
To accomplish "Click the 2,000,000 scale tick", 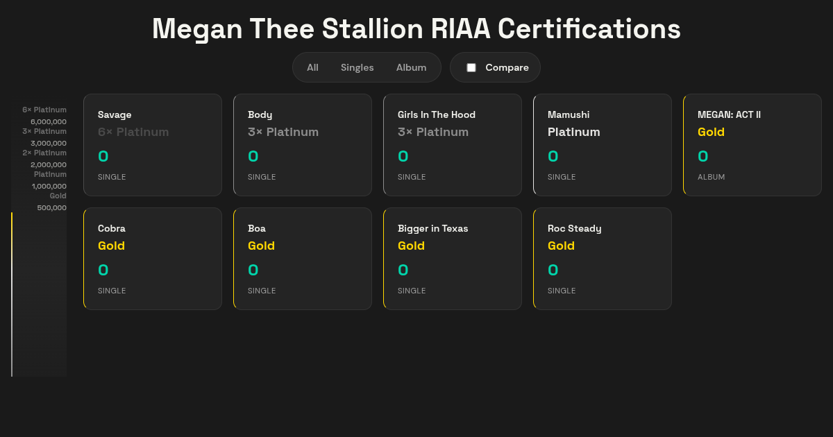I will click(49, 164).
